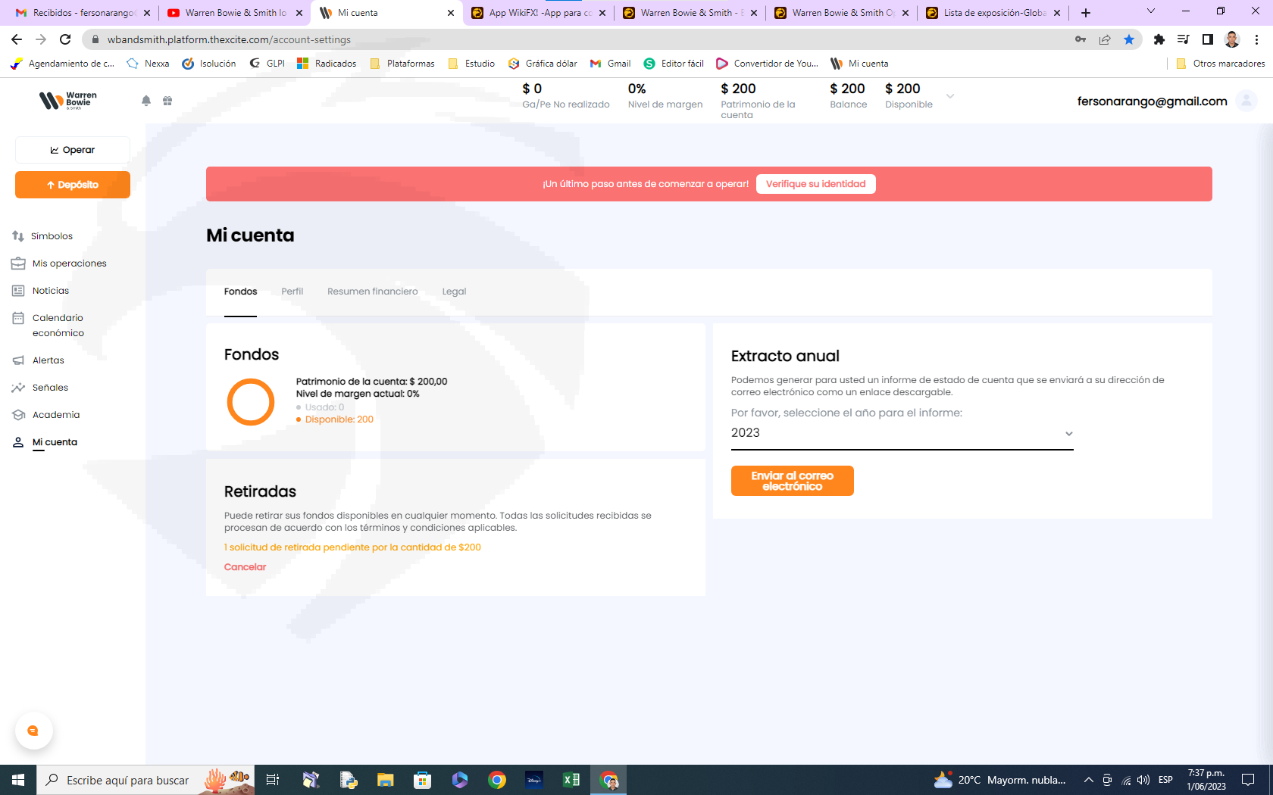Screen dimensions: 1273x795
Task: Reload the page with browser refresh
Action: tap(65, 39)
